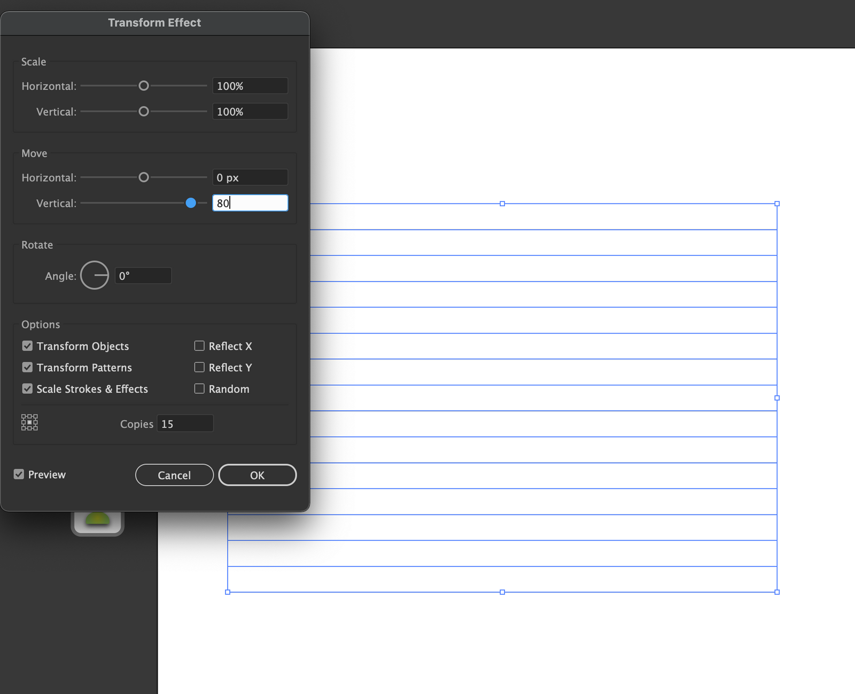
Task: Uncheck Scale Strokes & Effects
Action: click(27, 388)
